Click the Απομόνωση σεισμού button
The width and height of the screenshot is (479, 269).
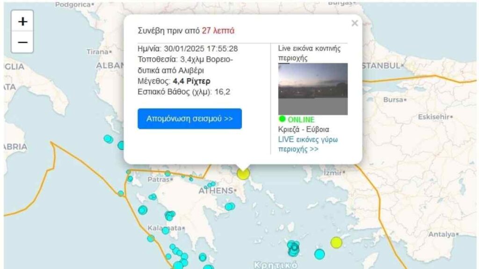[189, 119]
